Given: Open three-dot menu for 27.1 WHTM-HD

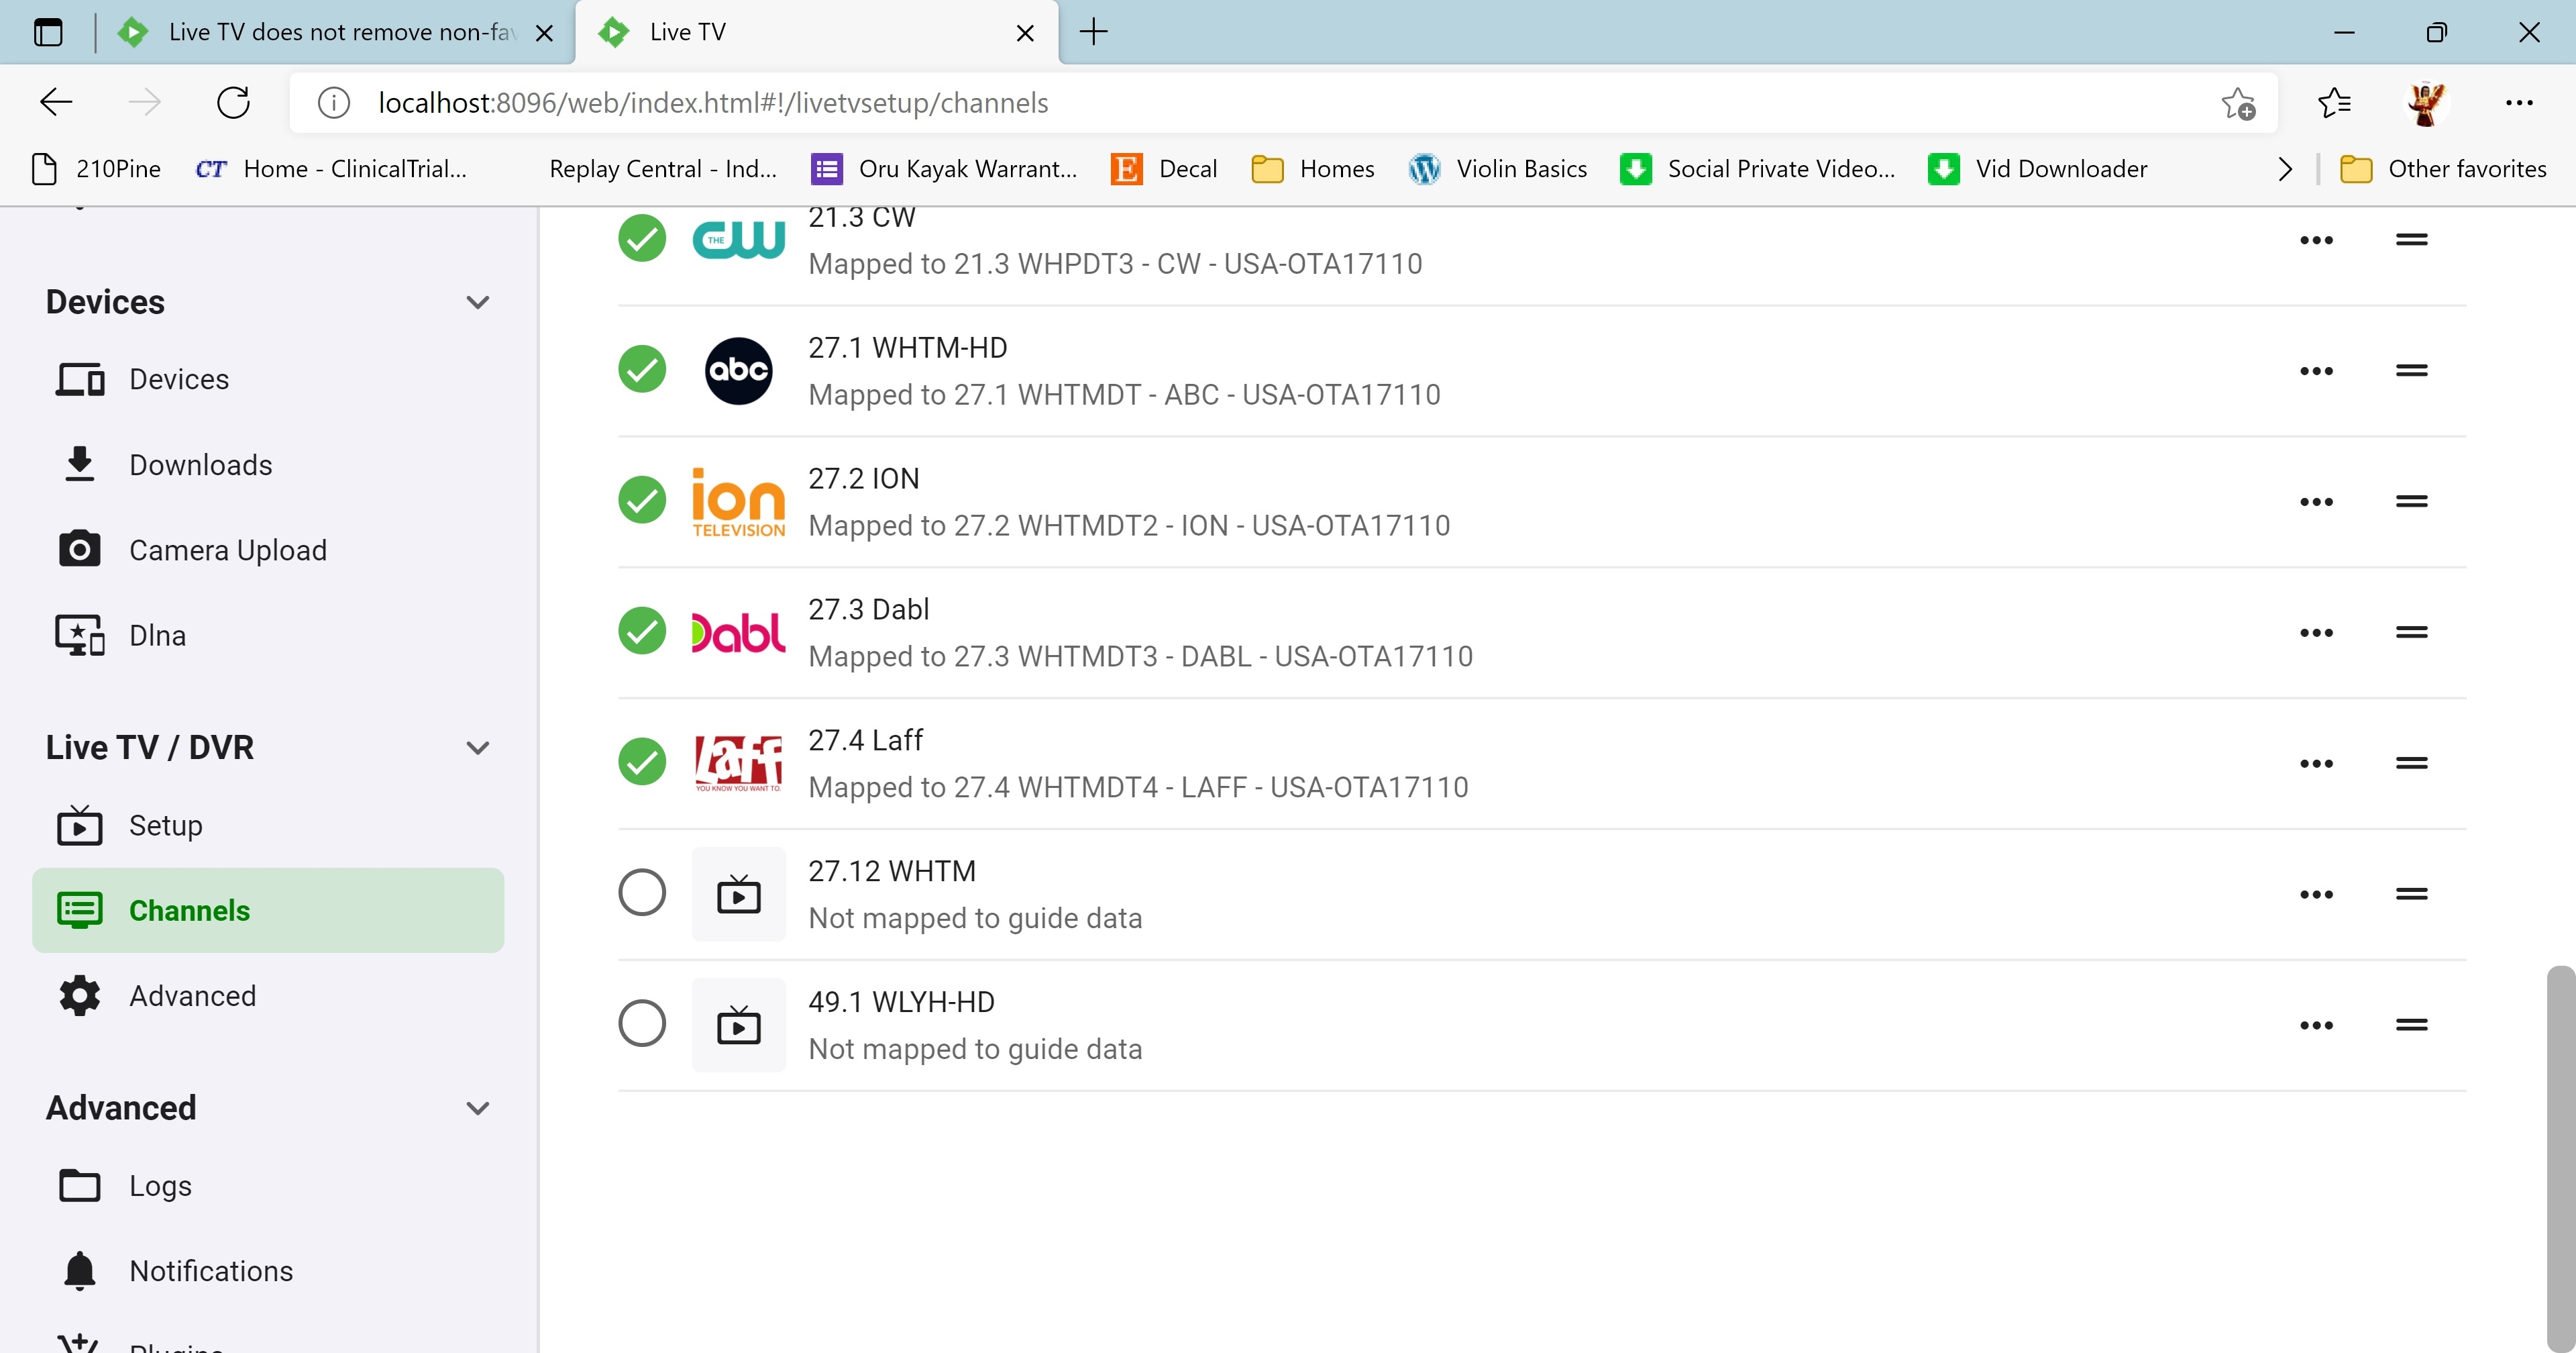Looking at the screenshot, I should coord(2316,371).
